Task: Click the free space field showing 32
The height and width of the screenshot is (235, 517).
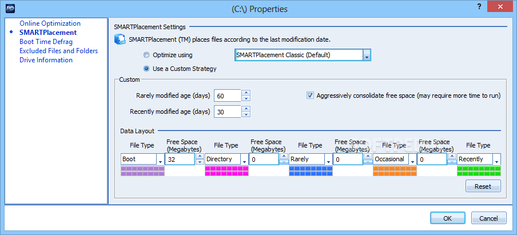Action: (180, 159)
